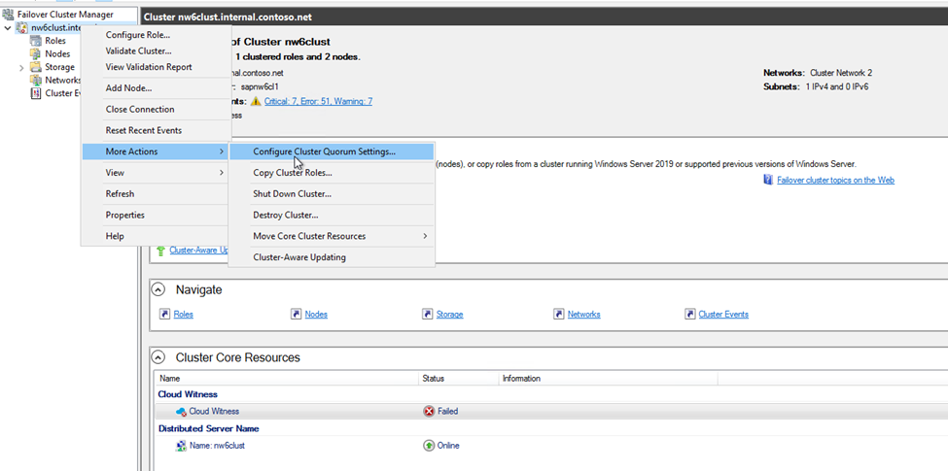This screenshot has height=471, width=948.
Task: Follow the Nodes link in Navigate
Action: point(316,314)
